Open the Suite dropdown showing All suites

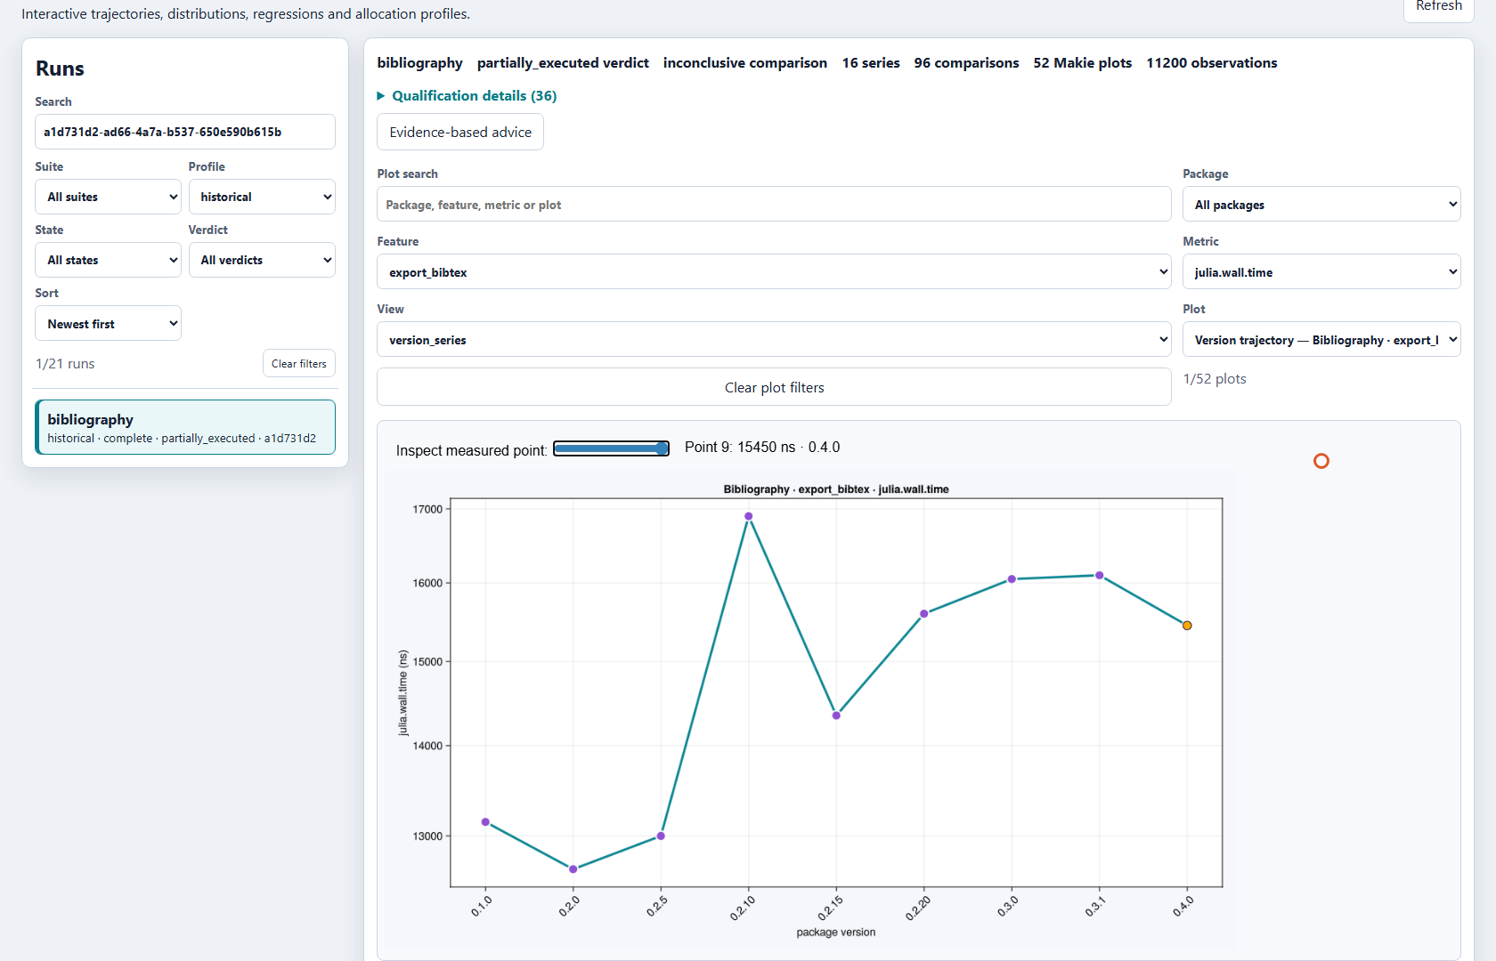108,197
